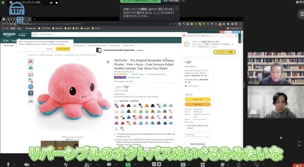Open the search category All dropdown
304x167 pixels.
pyautogui.click(x=35, y=35)
